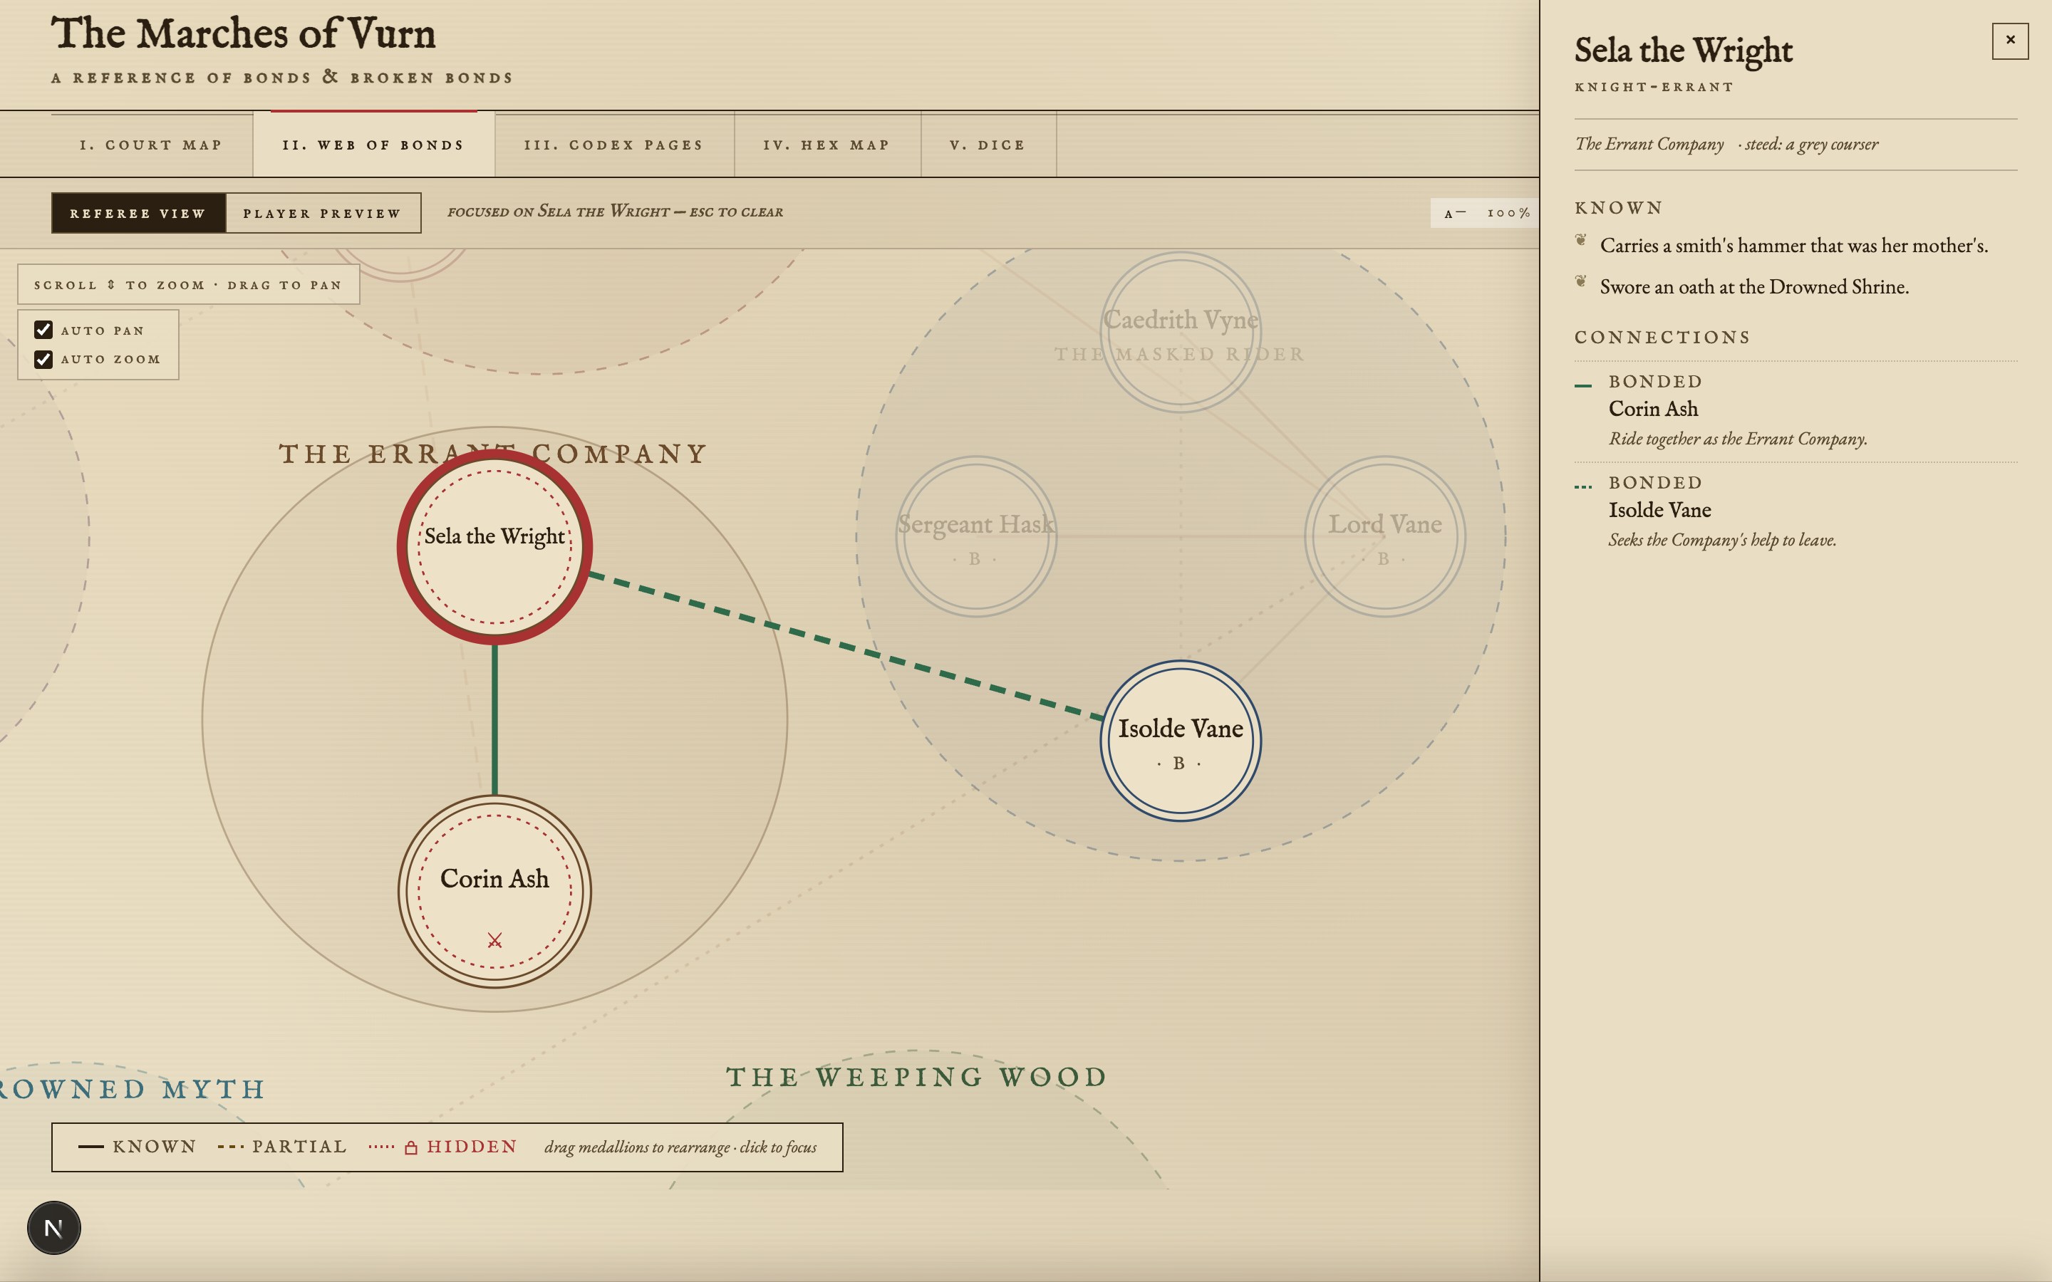The image size is (2052, 1282).
Task: Select the faded Sergeant Hask medallion
Action: 976,536
